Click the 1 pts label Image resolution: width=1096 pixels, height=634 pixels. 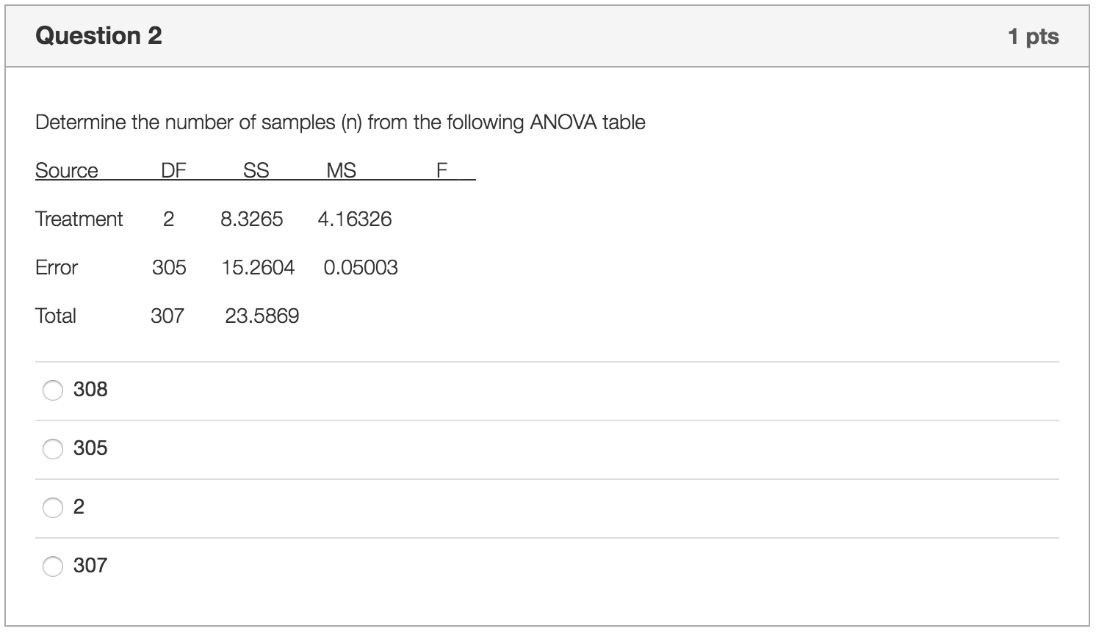1034,35
